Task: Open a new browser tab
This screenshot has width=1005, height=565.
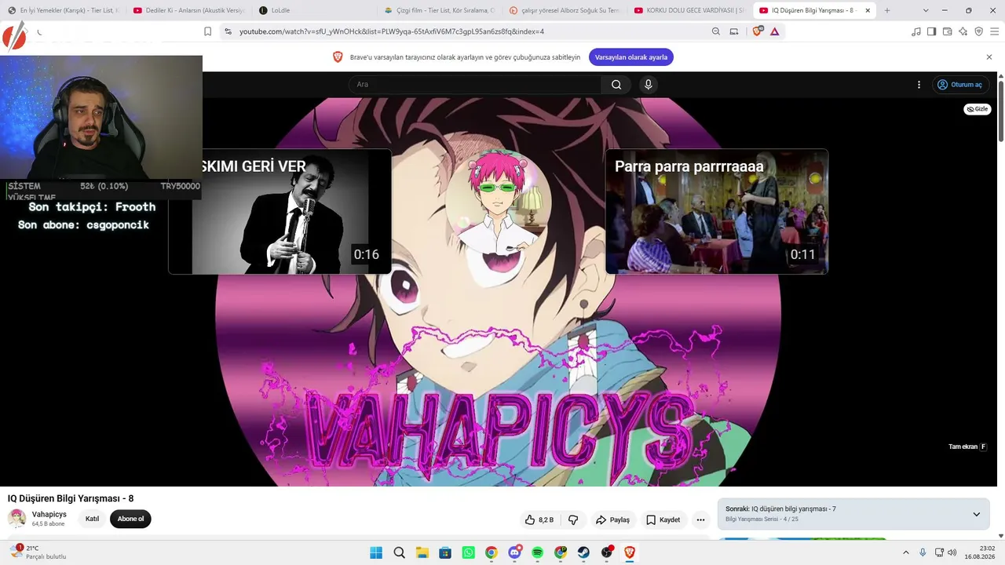Action: [887, 10]
